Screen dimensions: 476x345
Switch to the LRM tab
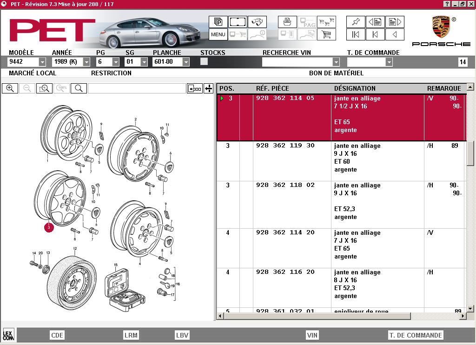pos(131,335)
